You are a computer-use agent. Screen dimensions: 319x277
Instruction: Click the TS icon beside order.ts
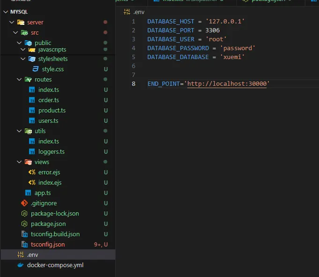pos(32,100)
